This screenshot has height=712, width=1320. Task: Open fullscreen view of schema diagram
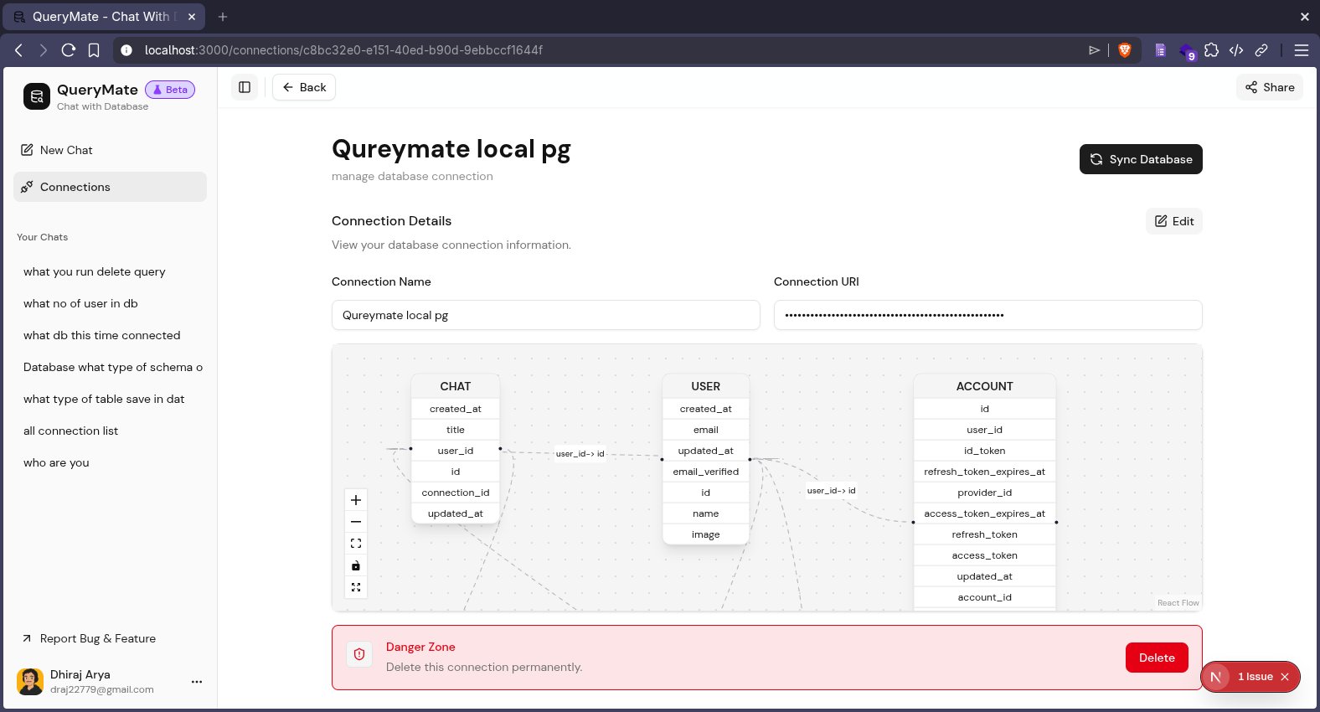356,587
